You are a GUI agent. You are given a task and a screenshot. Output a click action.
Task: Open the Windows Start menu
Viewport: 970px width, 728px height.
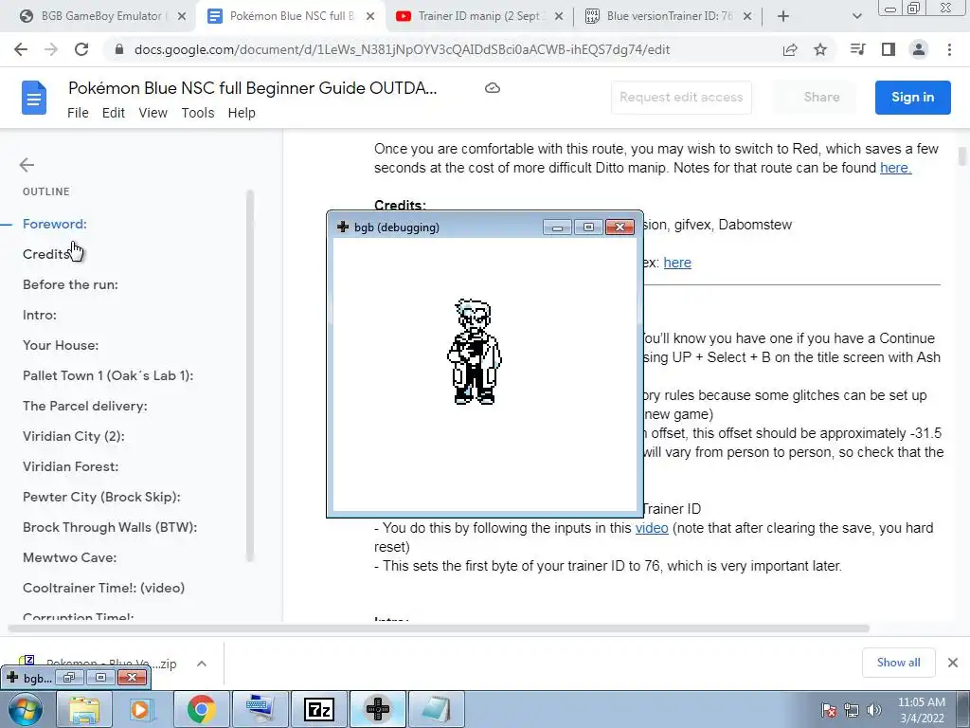25,709
